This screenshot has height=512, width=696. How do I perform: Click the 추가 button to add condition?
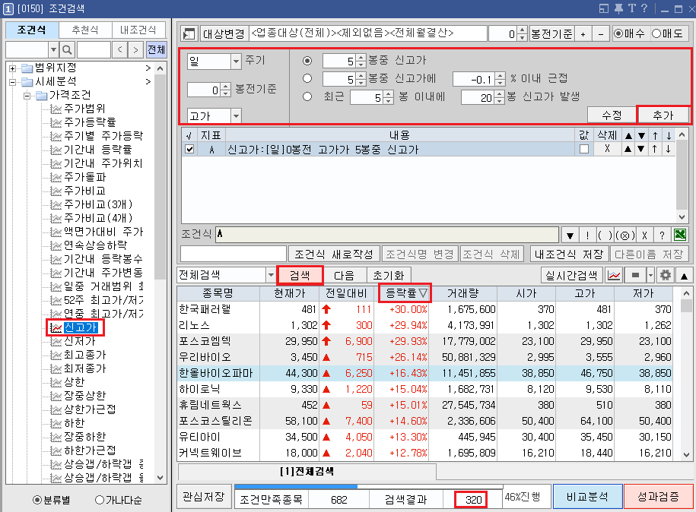[x=663, y=116]
